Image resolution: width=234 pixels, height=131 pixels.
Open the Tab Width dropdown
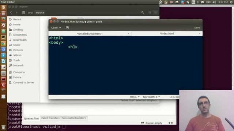click(151, 97)
